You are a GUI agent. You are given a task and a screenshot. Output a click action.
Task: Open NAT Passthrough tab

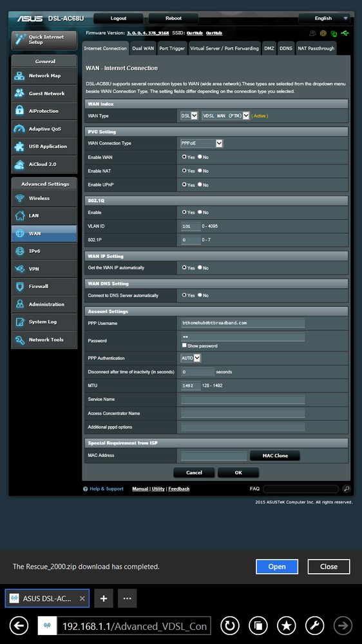316,48
